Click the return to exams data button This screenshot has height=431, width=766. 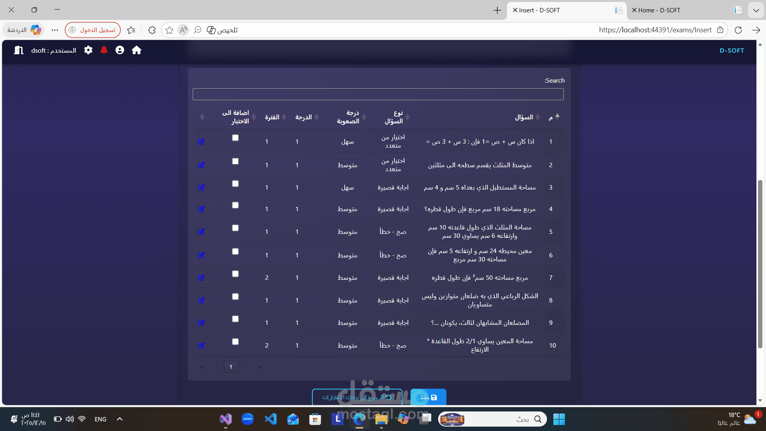(x=357, y=397)
